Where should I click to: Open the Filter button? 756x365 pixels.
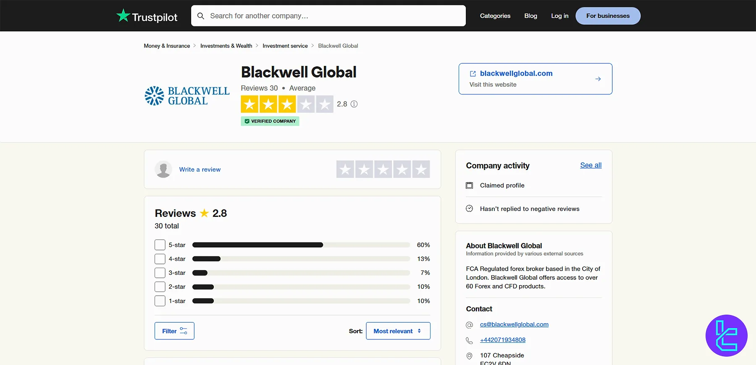click(174, 331)
